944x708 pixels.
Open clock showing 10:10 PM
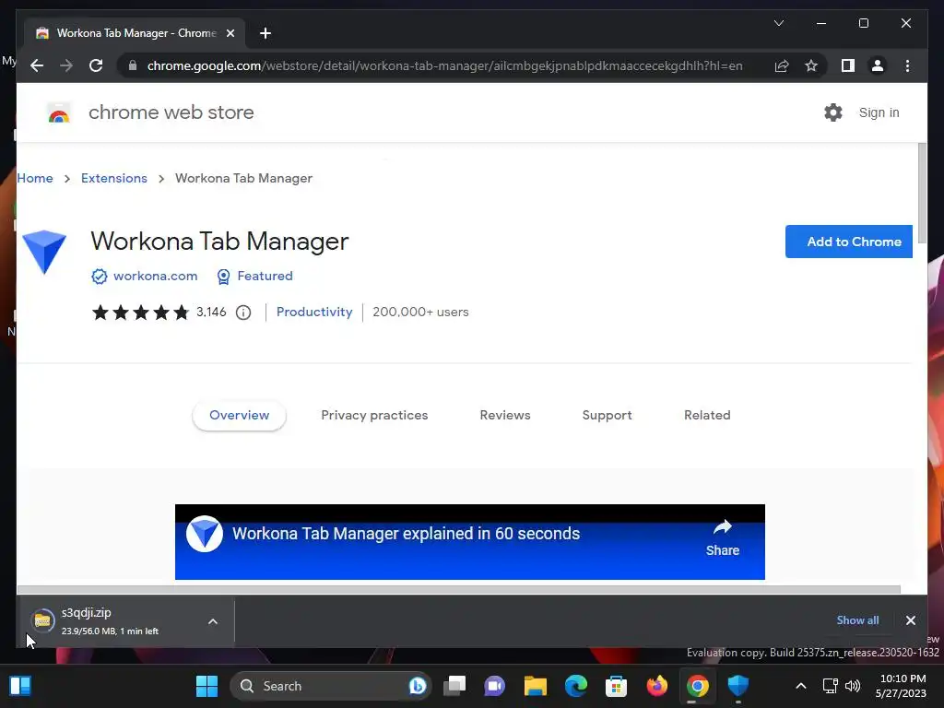coord(902,686)
